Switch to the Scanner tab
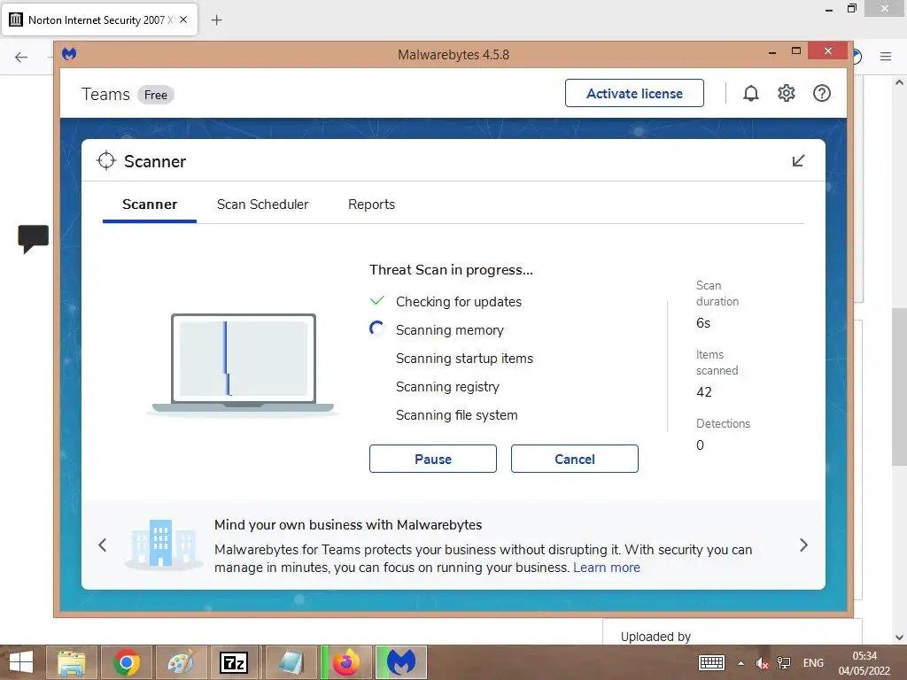This screenshot has width=907, height=680. tap(150, 205)
